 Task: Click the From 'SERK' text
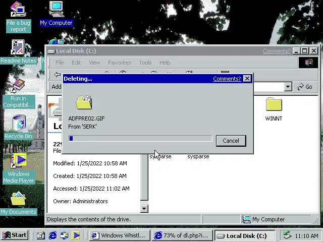pyautogui.click(x=82, y=127)
